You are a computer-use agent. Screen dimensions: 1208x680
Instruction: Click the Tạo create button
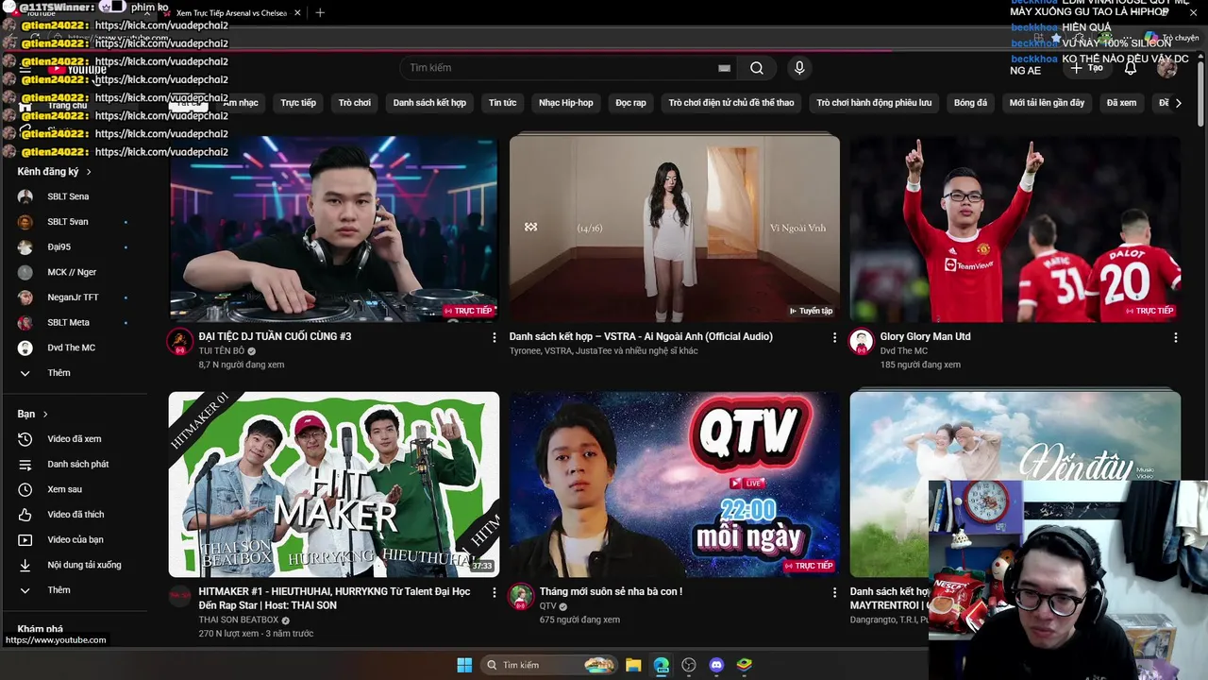coord(1087,68)
